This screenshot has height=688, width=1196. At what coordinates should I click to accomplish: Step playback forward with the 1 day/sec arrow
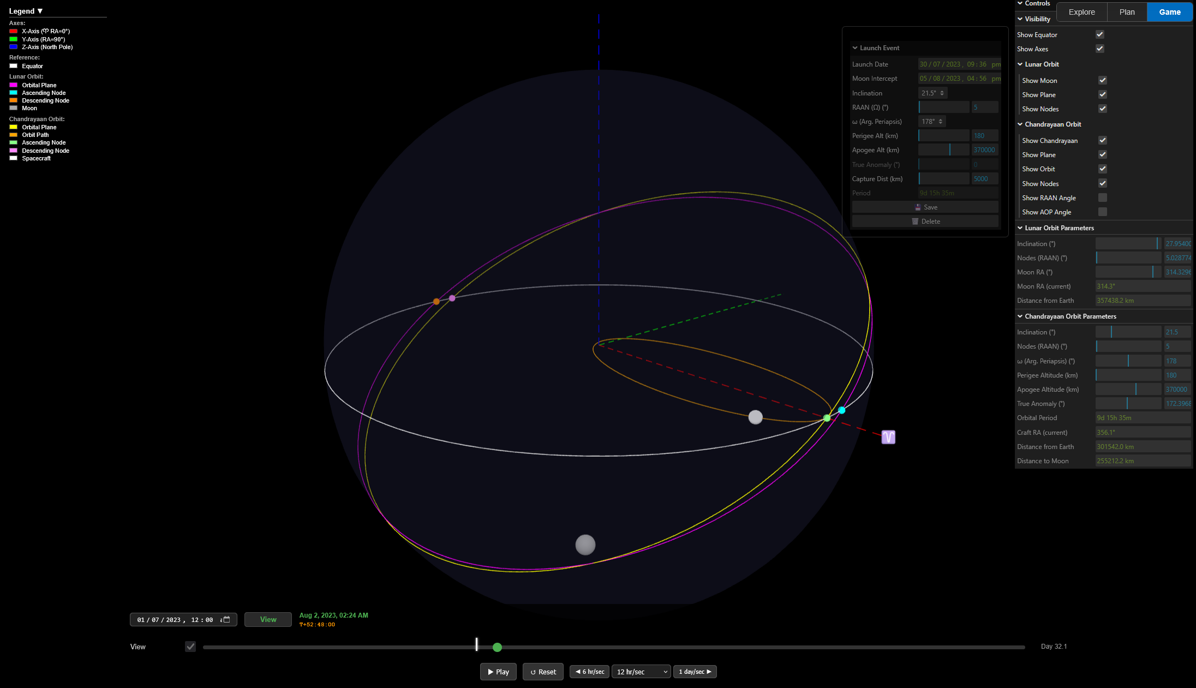coord(695,672)
